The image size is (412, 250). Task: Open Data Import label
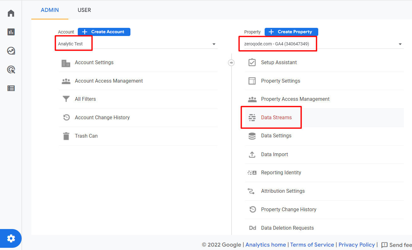[x=274, y=155]
